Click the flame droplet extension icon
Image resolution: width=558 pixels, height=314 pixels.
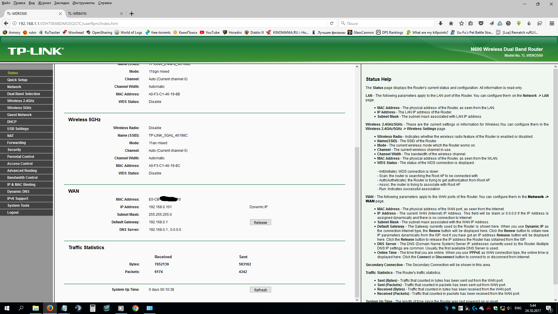tap(529, 23)
